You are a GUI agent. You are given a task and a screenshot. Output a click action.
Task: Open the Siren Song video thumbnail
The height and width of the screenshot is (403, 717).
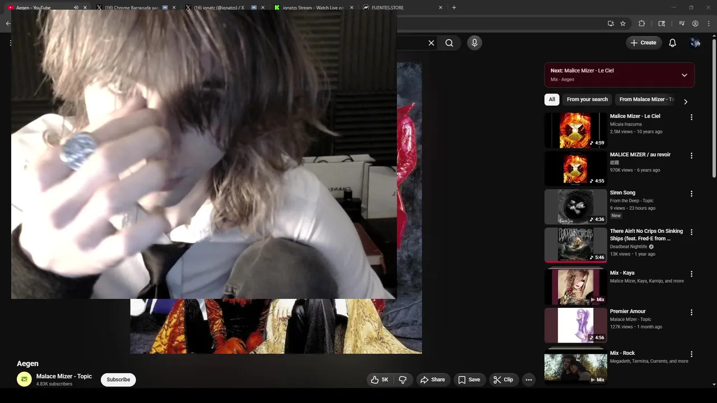point(575,207)
